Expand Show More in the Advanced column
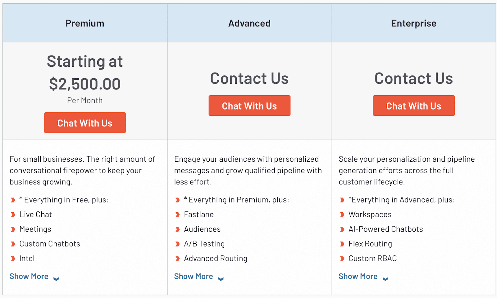Screen dimensions: 497x298 pyautogui.click(x=194, y=276)
